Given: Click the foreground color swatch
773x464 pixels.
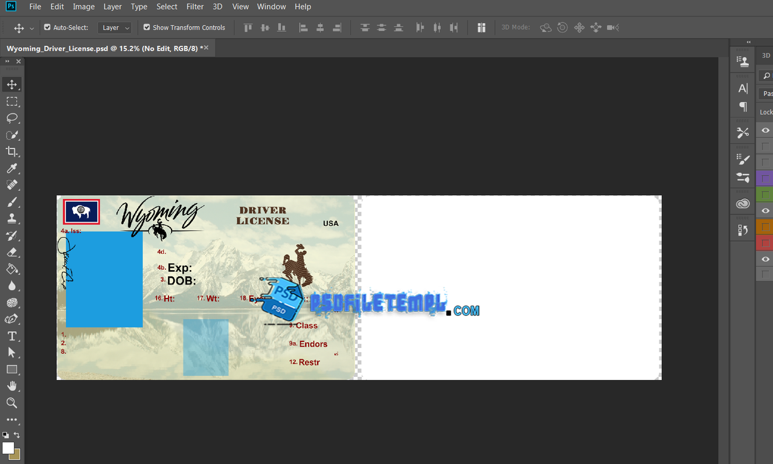Looking at the screenshot, I should click(8, 448).
